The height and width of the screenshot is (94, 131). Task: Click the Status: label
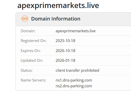click(26, 70)
